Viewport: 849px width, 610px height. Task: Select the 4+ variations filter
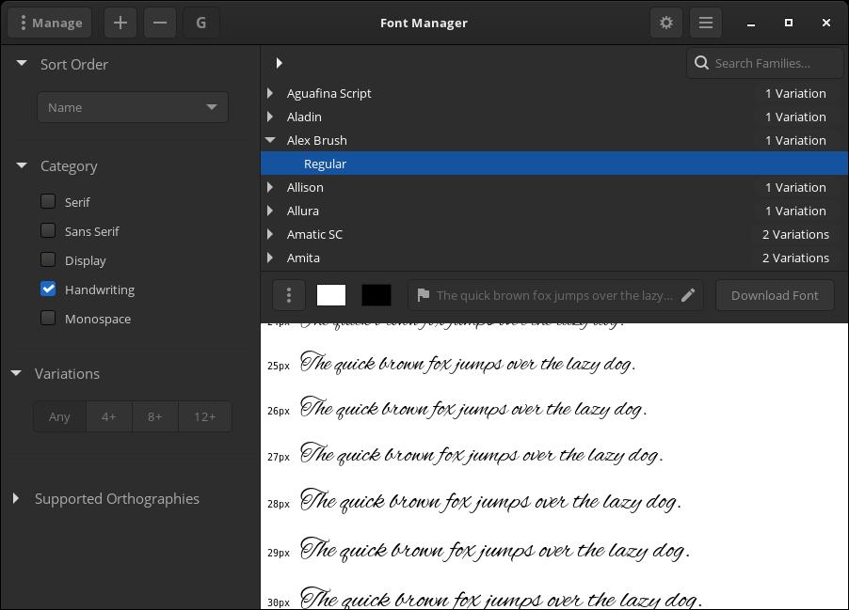click(x=109, y=416)
